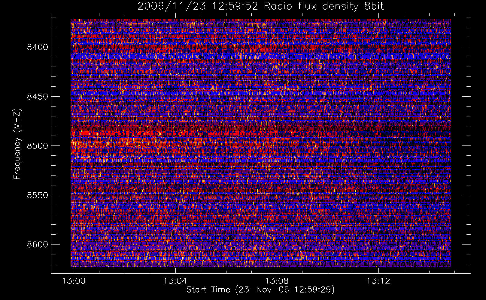486x300 pixels.
Task: Select the 8550 frequency axis label
Action: click(x=37, y=195)
